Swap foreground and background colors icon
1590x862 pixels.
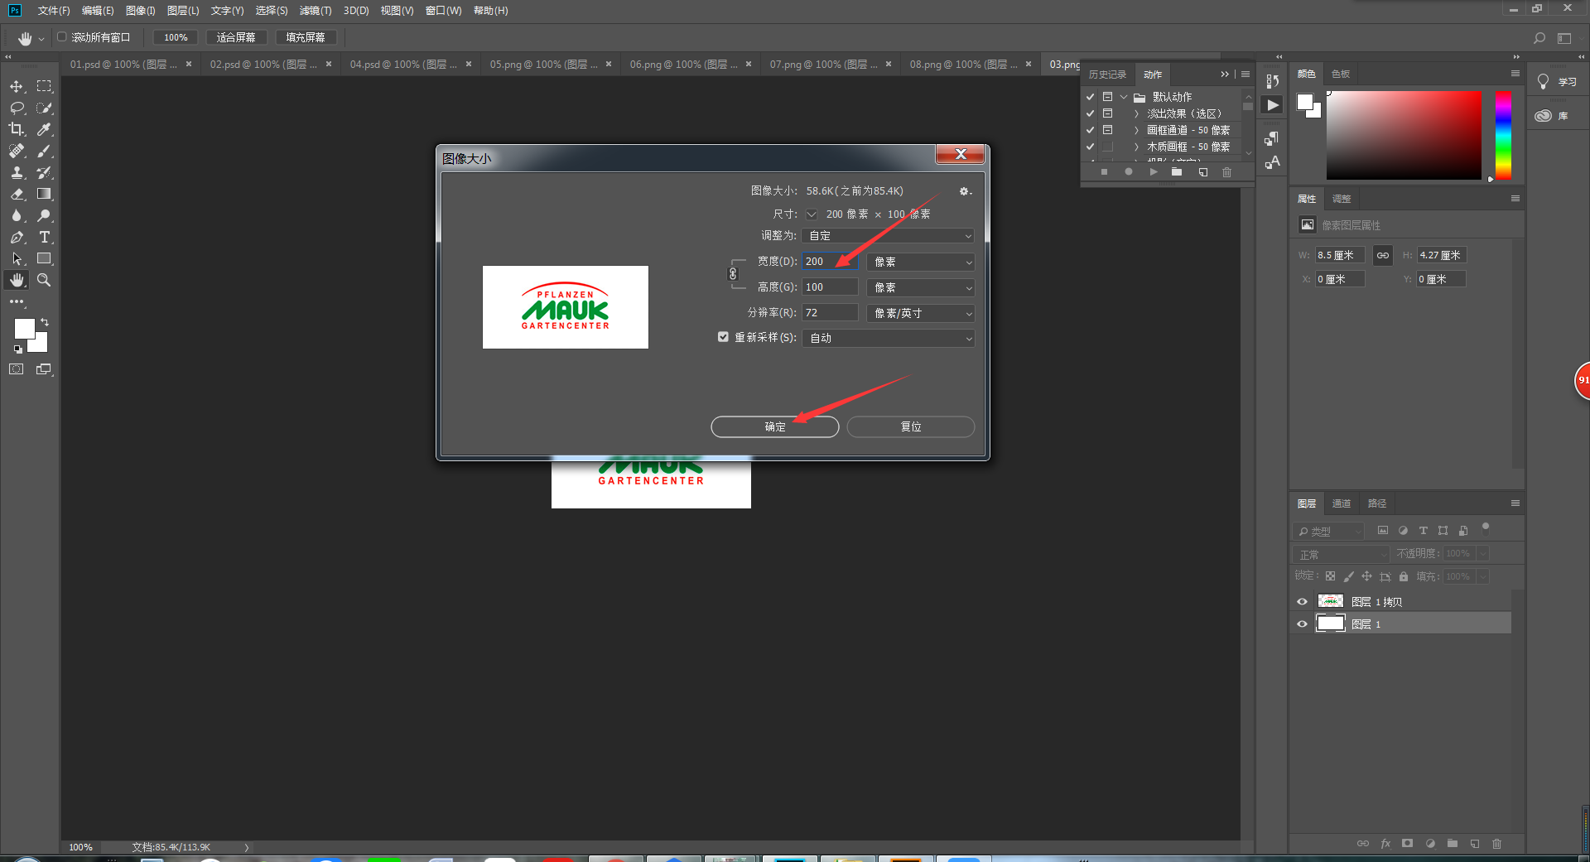click(45, 322)
